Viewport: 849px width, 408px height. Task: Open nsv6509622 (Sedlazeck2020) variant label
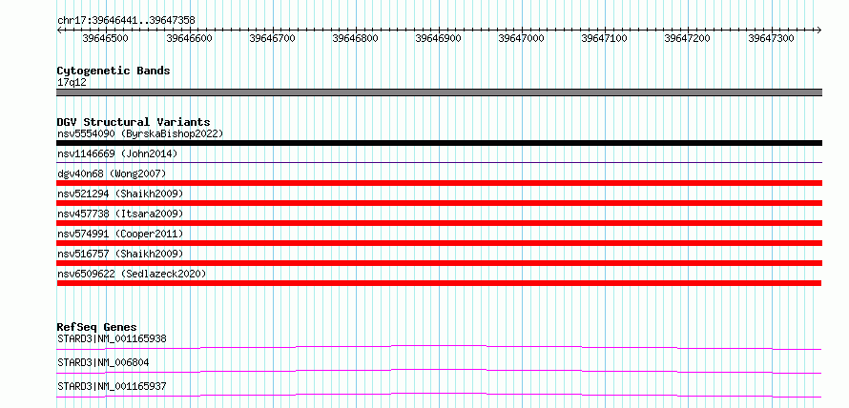(132, 274)
